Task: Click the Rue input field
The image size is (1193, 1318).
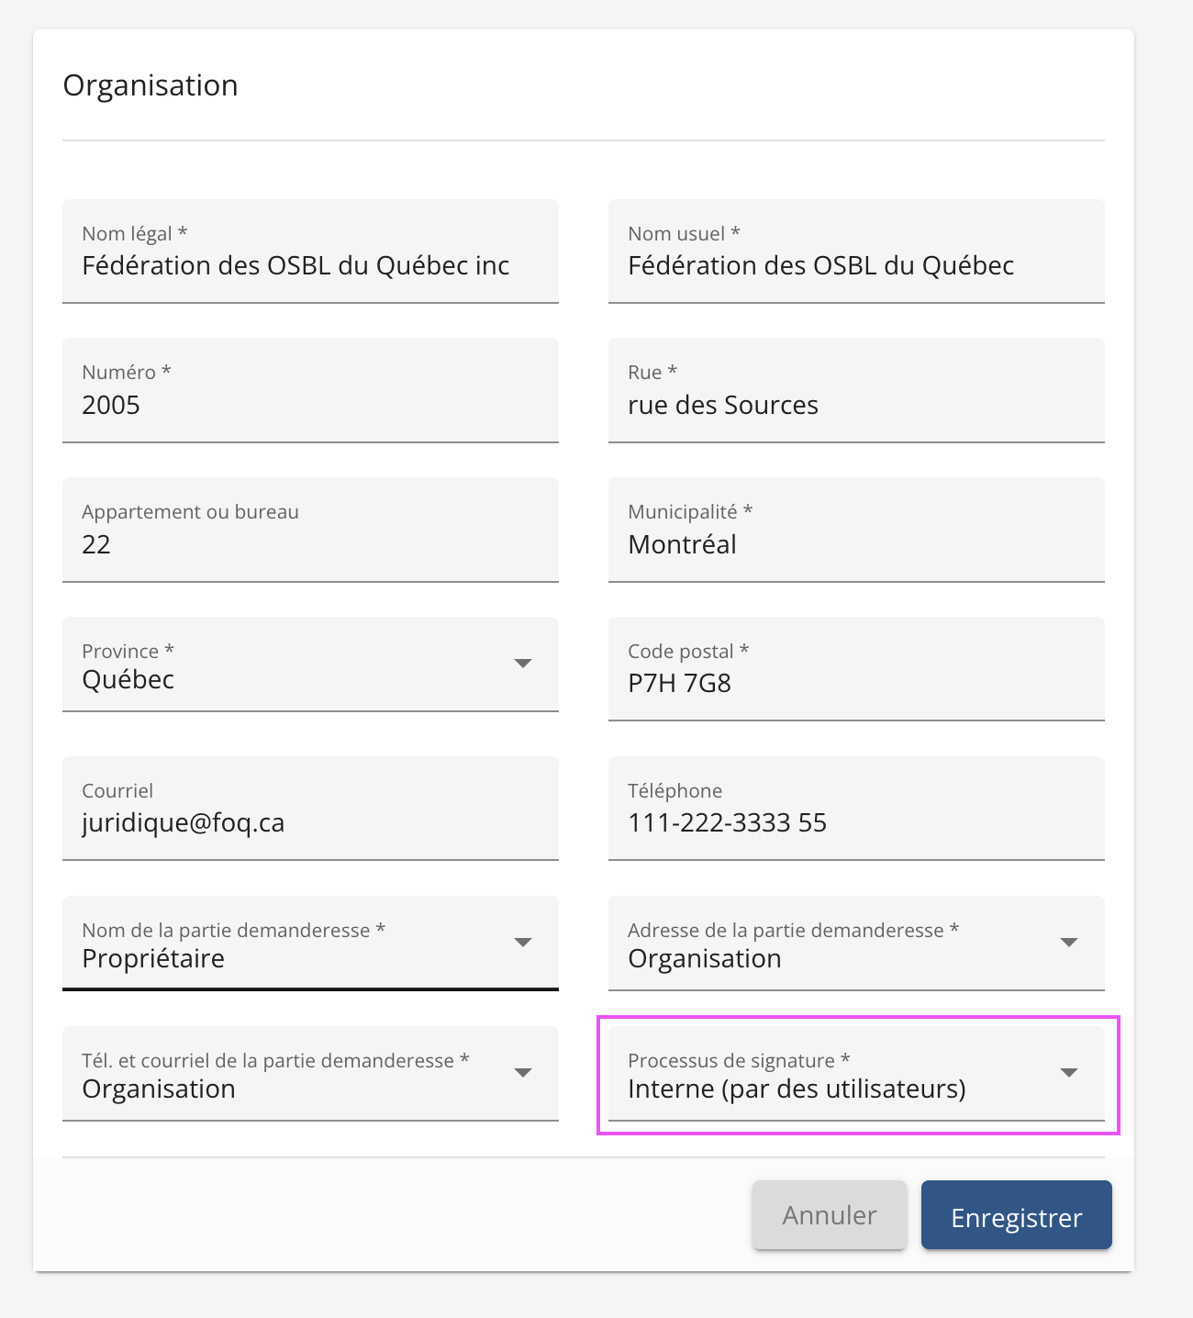Action: coord(855,406)
